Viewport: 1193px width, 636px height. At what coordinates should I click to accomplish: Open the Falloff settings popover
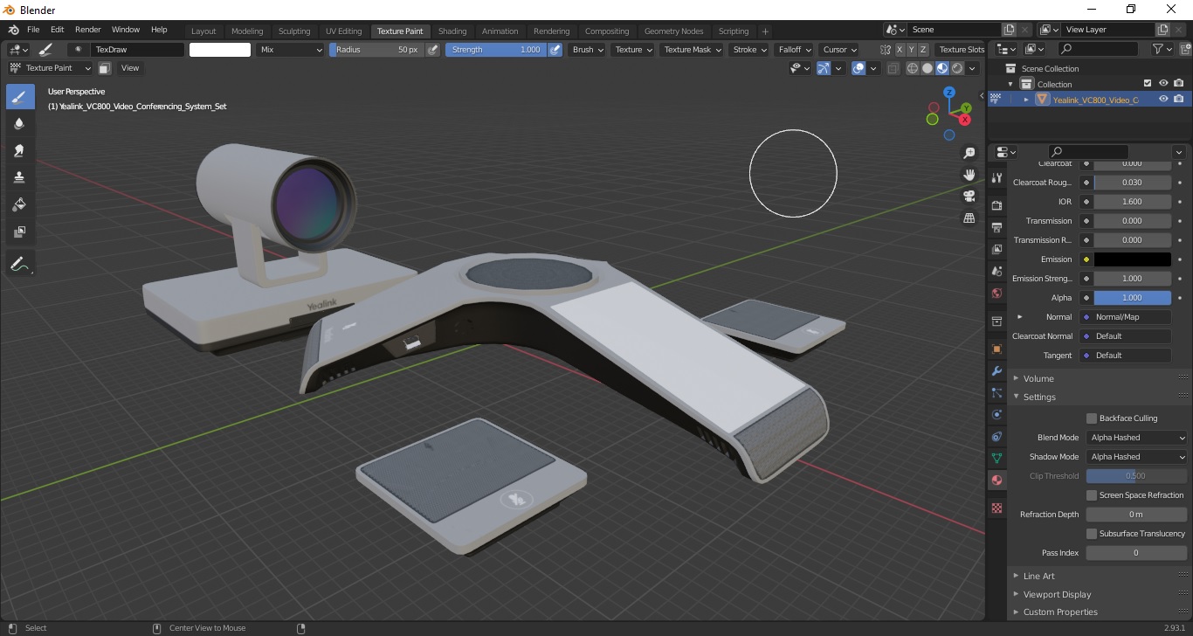[794, 50]
